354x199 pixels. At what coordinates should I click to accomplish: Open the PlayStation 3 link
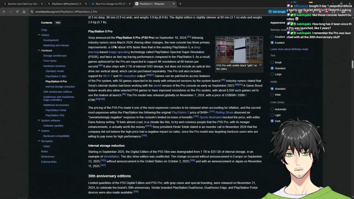(180, 112)
